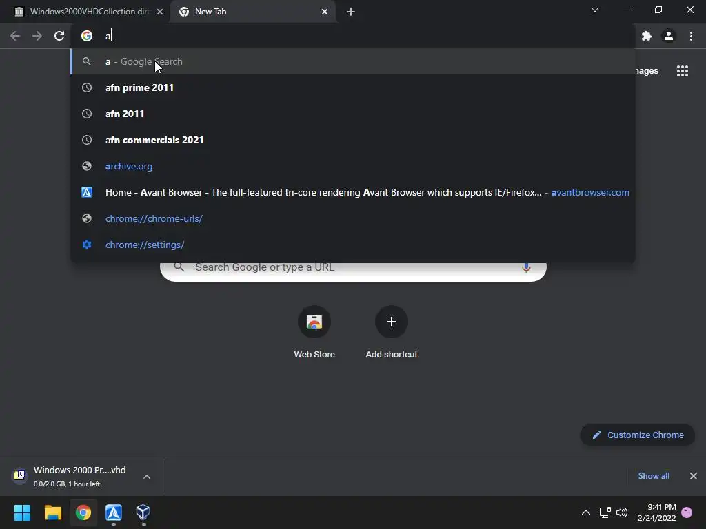The height and width of the screenshot is (529, 706).
Task: Open the Extensions puzzle icon
Action: [647, 36]
